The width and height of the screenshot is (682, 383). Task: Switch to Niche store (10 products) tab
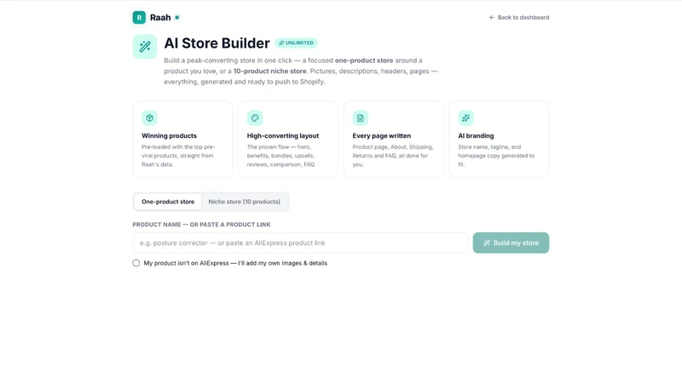[x=245, y=202]
